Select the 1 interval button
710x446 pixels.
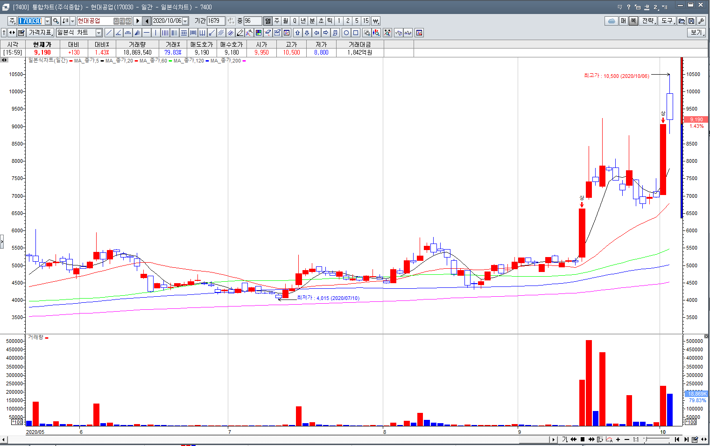coord(339,21)
